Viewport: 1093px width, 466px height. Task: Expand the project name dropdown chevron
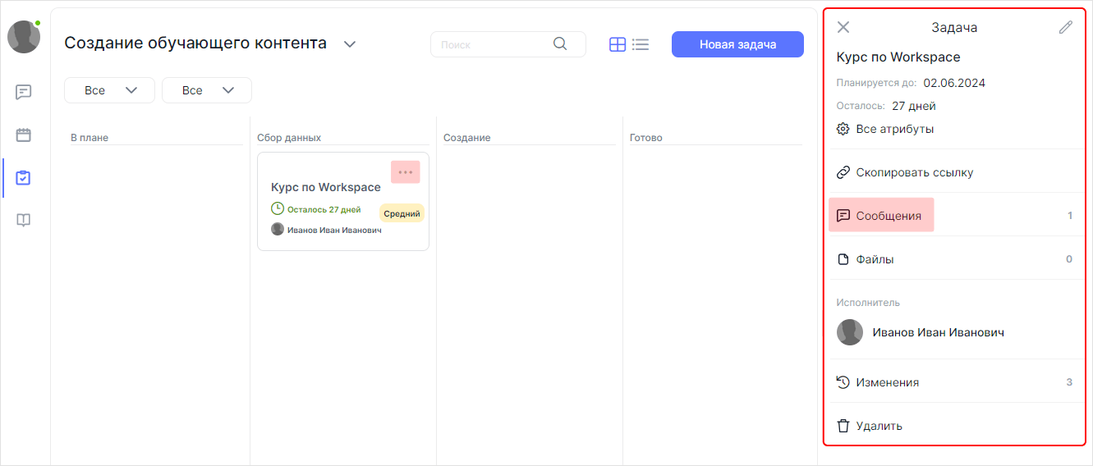tap(350, 44)
